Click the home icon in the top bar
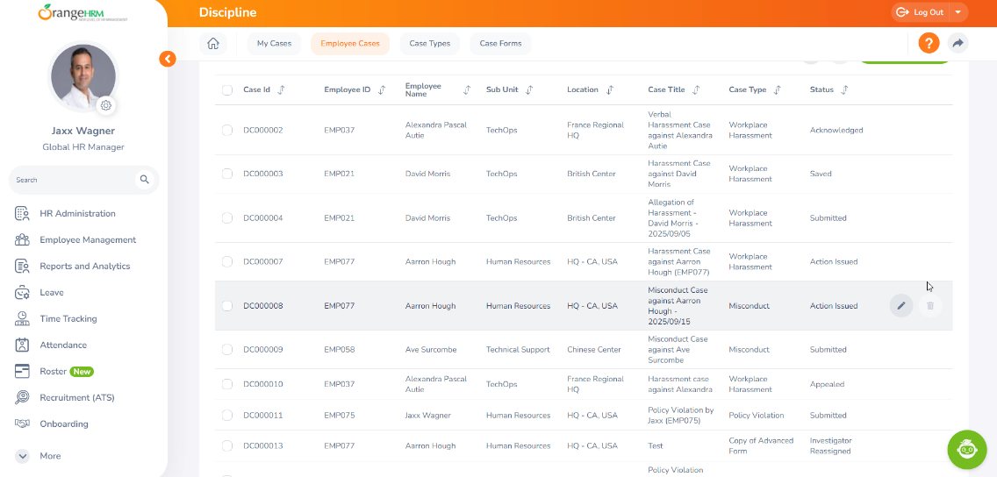 point(212,43)
